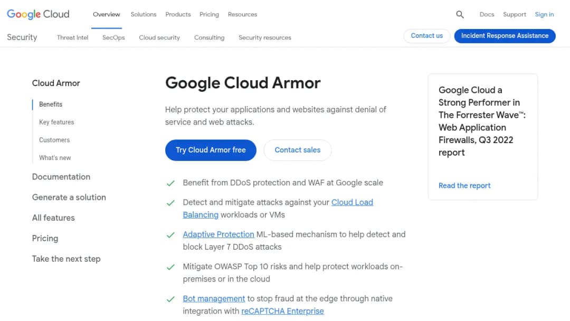Open All features in sidebar
570x321 pixels.
click(x=53, y=218)
